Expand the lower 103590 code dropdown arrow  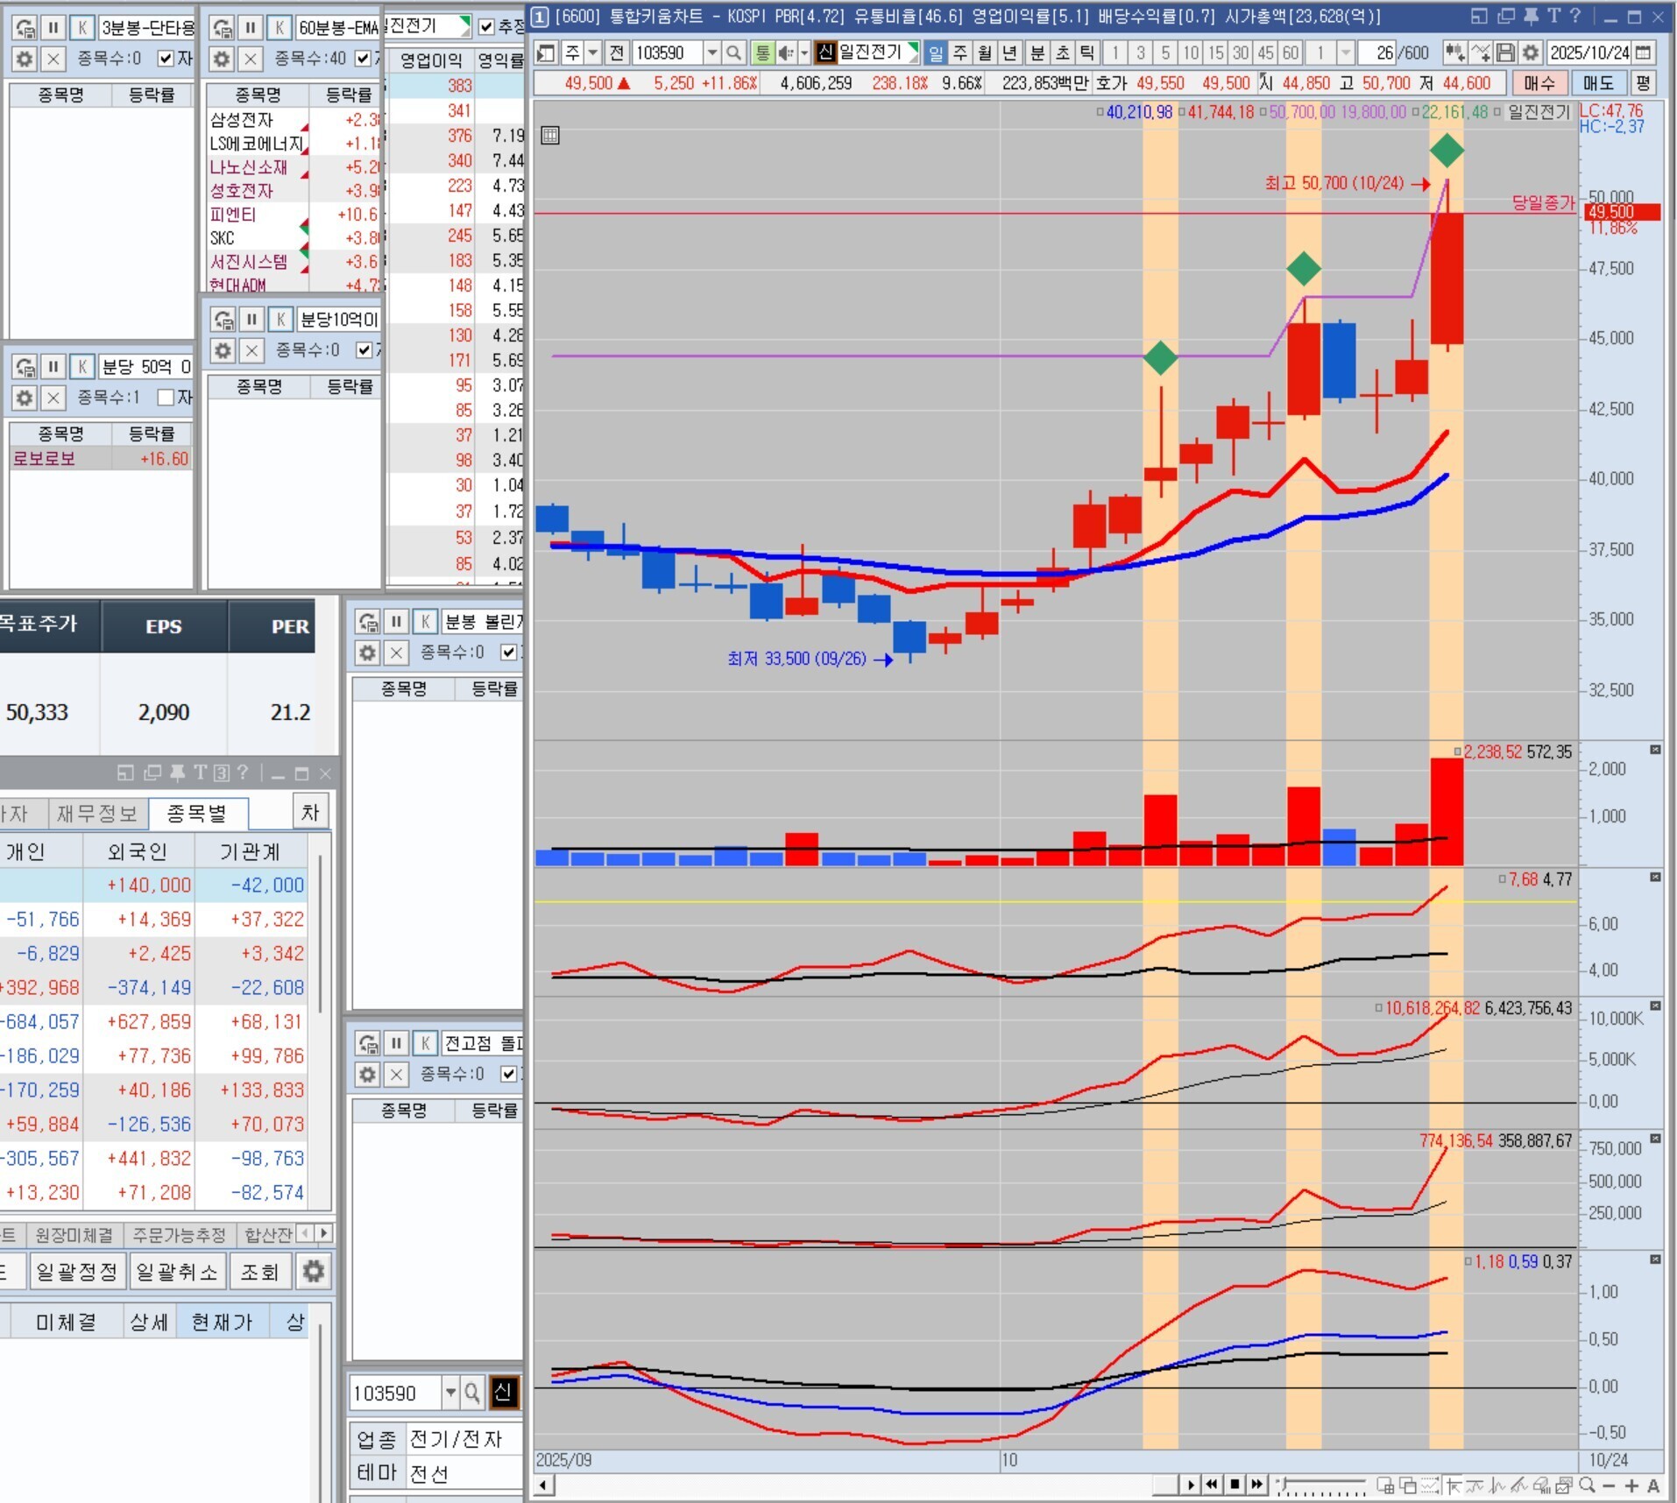[450, 1393]
